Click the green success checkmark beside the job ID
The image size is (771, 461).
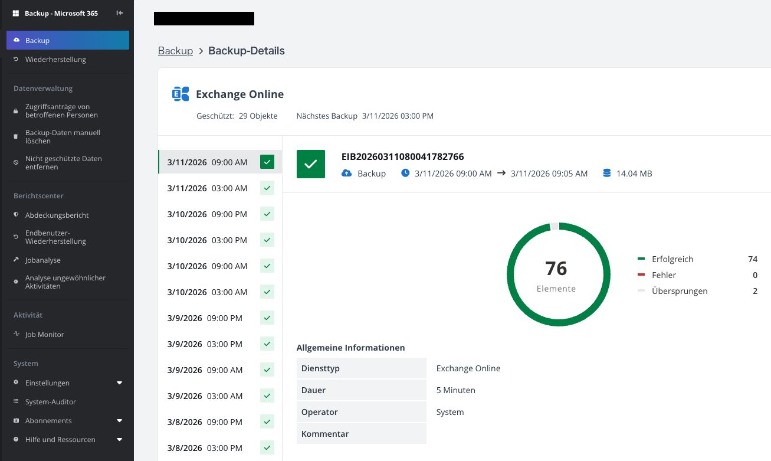click(311, 164)
